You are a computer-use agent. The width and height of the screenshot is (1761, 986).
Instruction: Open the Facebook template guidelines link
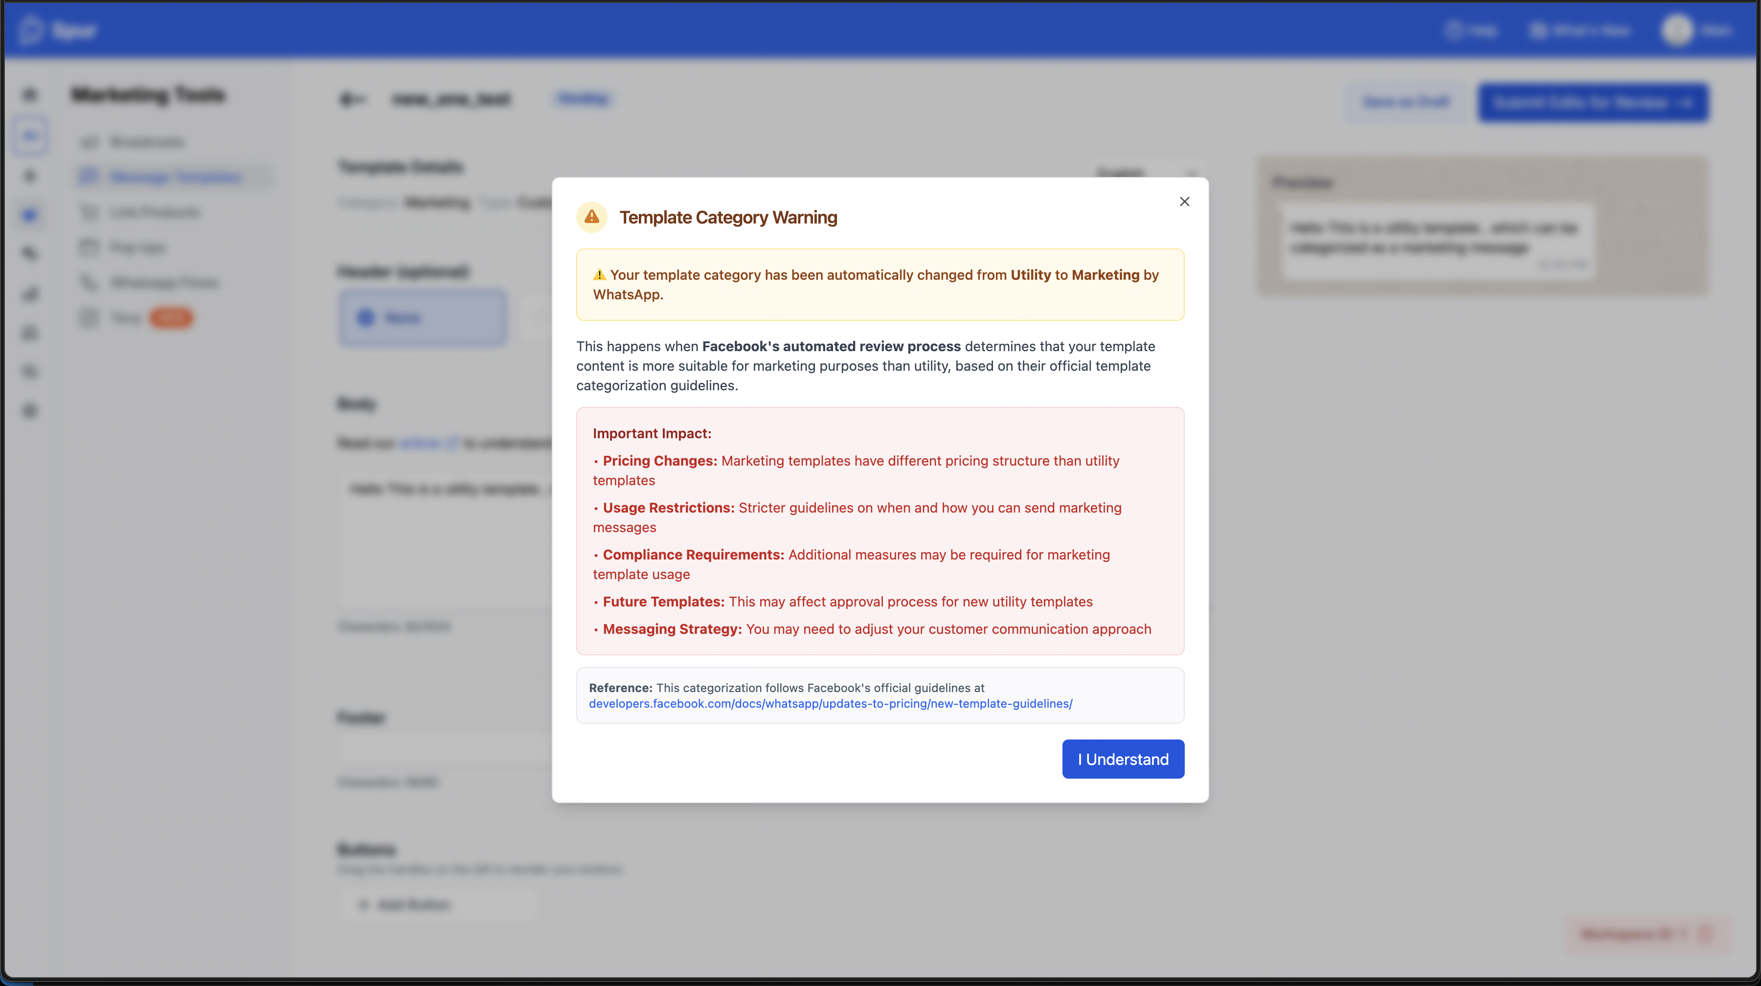(830, 703)
